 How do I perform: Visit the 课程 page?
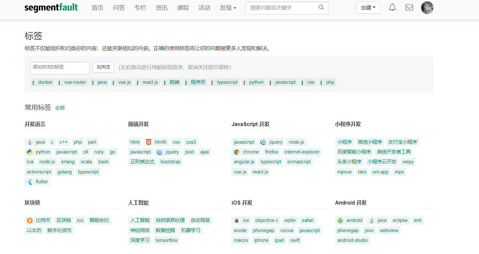tap(183, 8)
